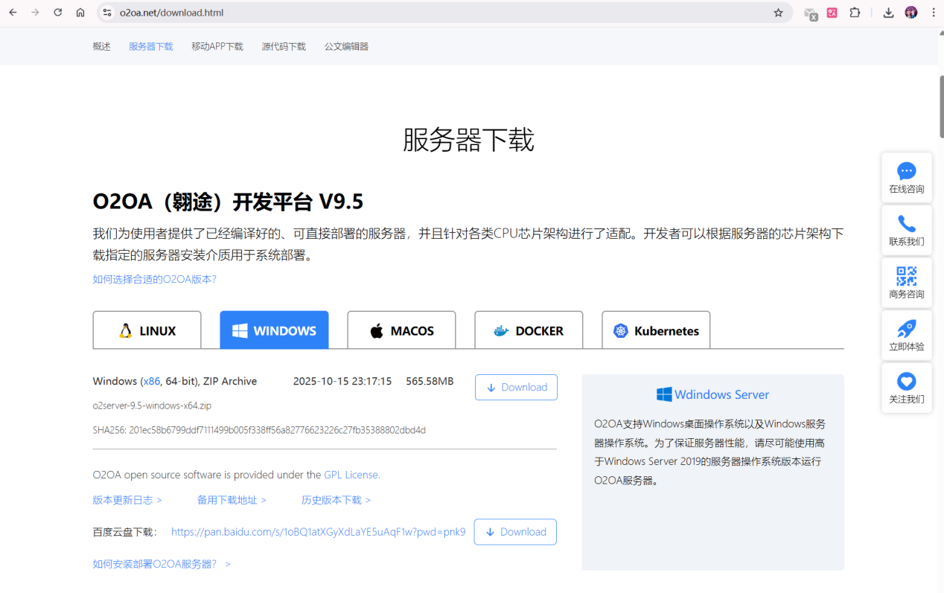Click the SHA256 checksum text
This screenshot has height=593, width=944.
pyautogui.click(x=259, y=430)
